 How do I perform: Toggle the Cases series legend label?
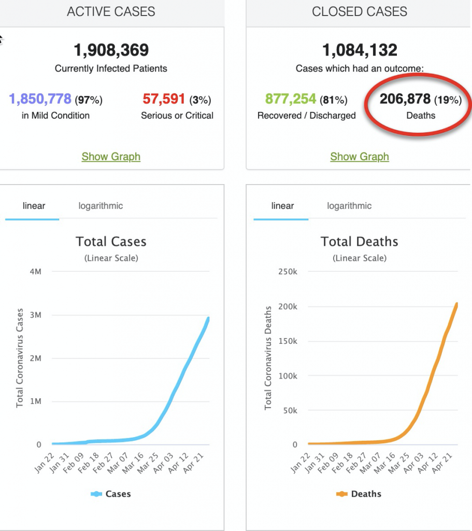coord(118,494)
